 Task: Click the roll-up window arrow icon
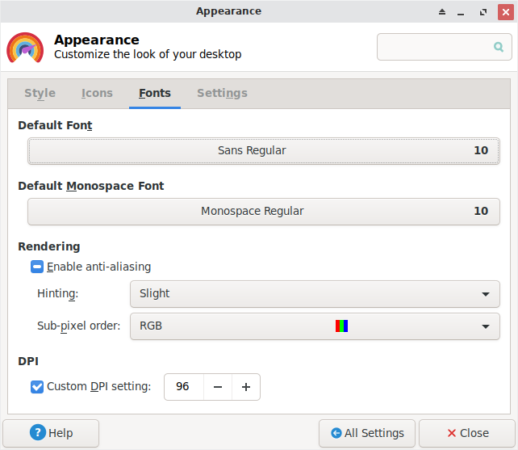tap(442, 12)
